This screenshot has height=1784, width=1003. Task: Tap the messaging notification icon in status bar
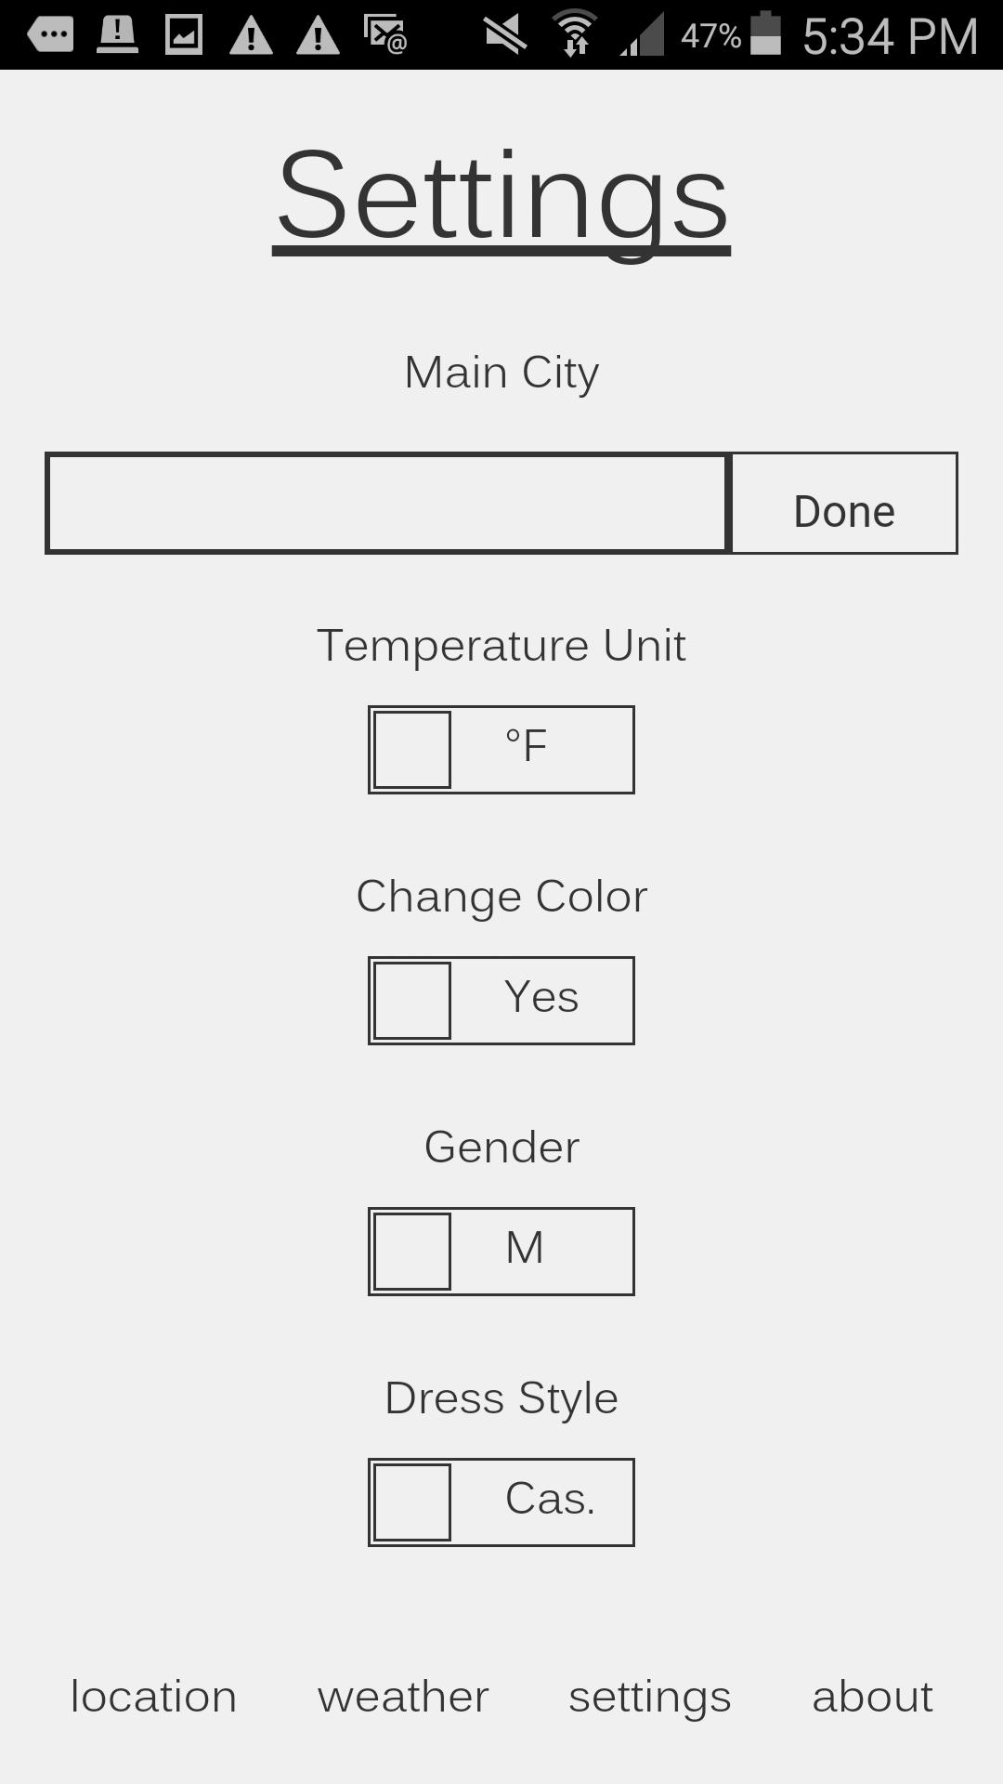coord(50,35)
